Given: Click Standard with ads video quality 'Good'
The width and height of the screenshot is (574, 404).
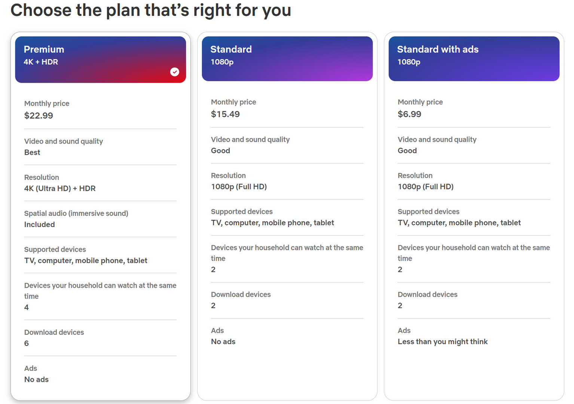Looking at the screenshot, I should tap(407, 151).
